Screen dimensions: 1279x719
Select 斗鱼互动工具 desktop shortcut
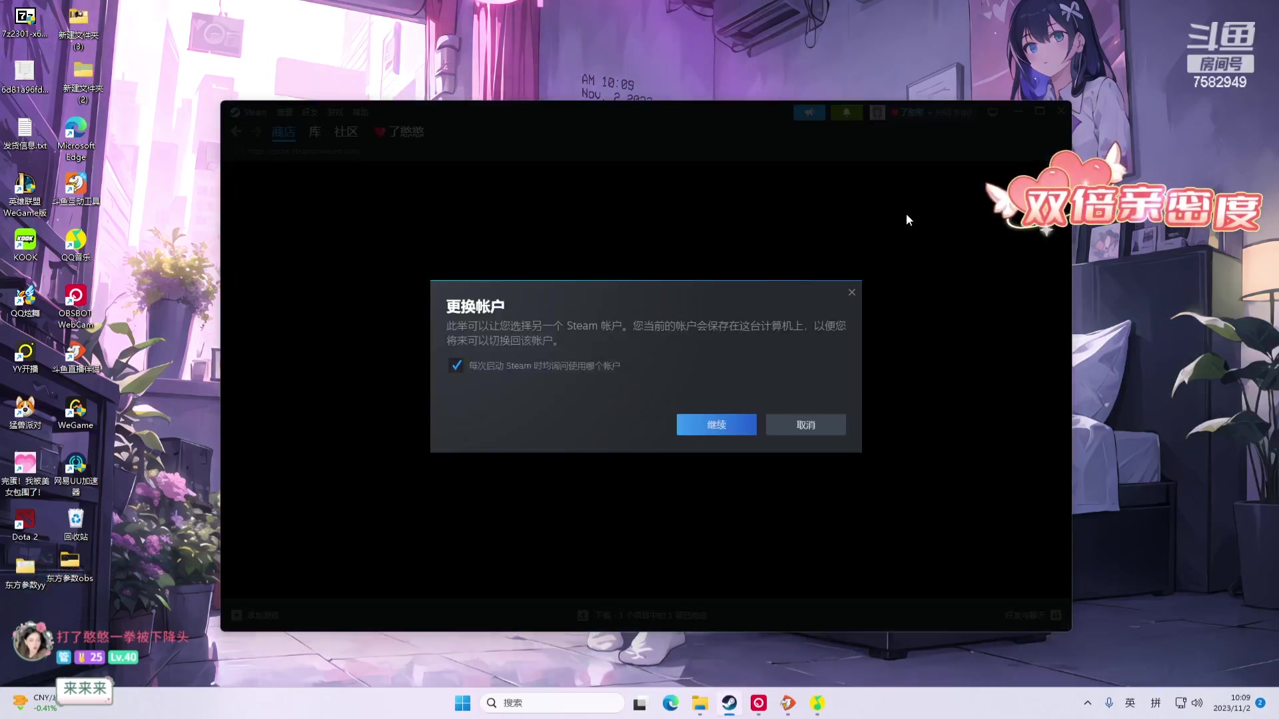tap(76, 189)
